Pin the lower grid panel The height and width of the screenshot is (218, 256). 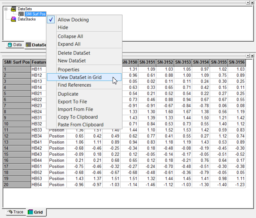click(x=248, y=56)
